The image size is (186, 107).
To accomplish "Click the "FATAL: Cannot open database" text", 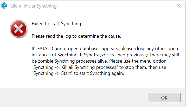I will coord(68,49).
